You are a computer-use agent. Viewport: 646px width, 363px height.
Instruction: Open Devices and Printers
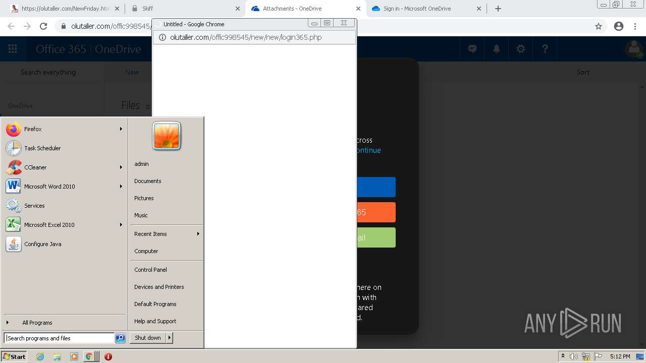pyautogui.click(x=159, y=287)
